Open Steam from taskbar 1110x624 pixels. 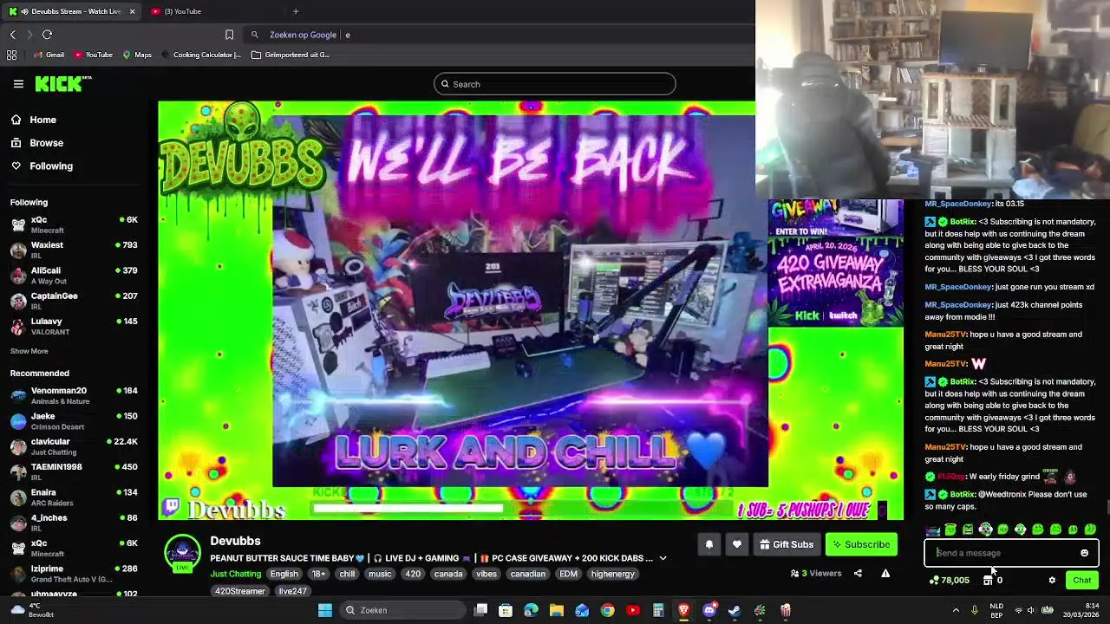pyautogui.click(x=735, y=610)
